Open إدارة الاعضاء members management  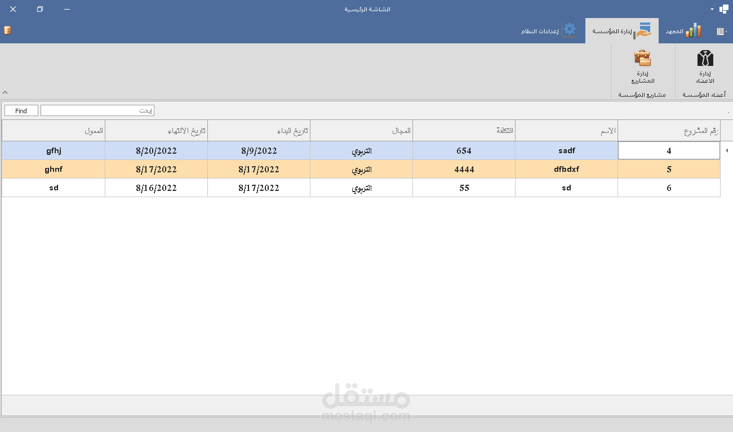click(705, 67)
